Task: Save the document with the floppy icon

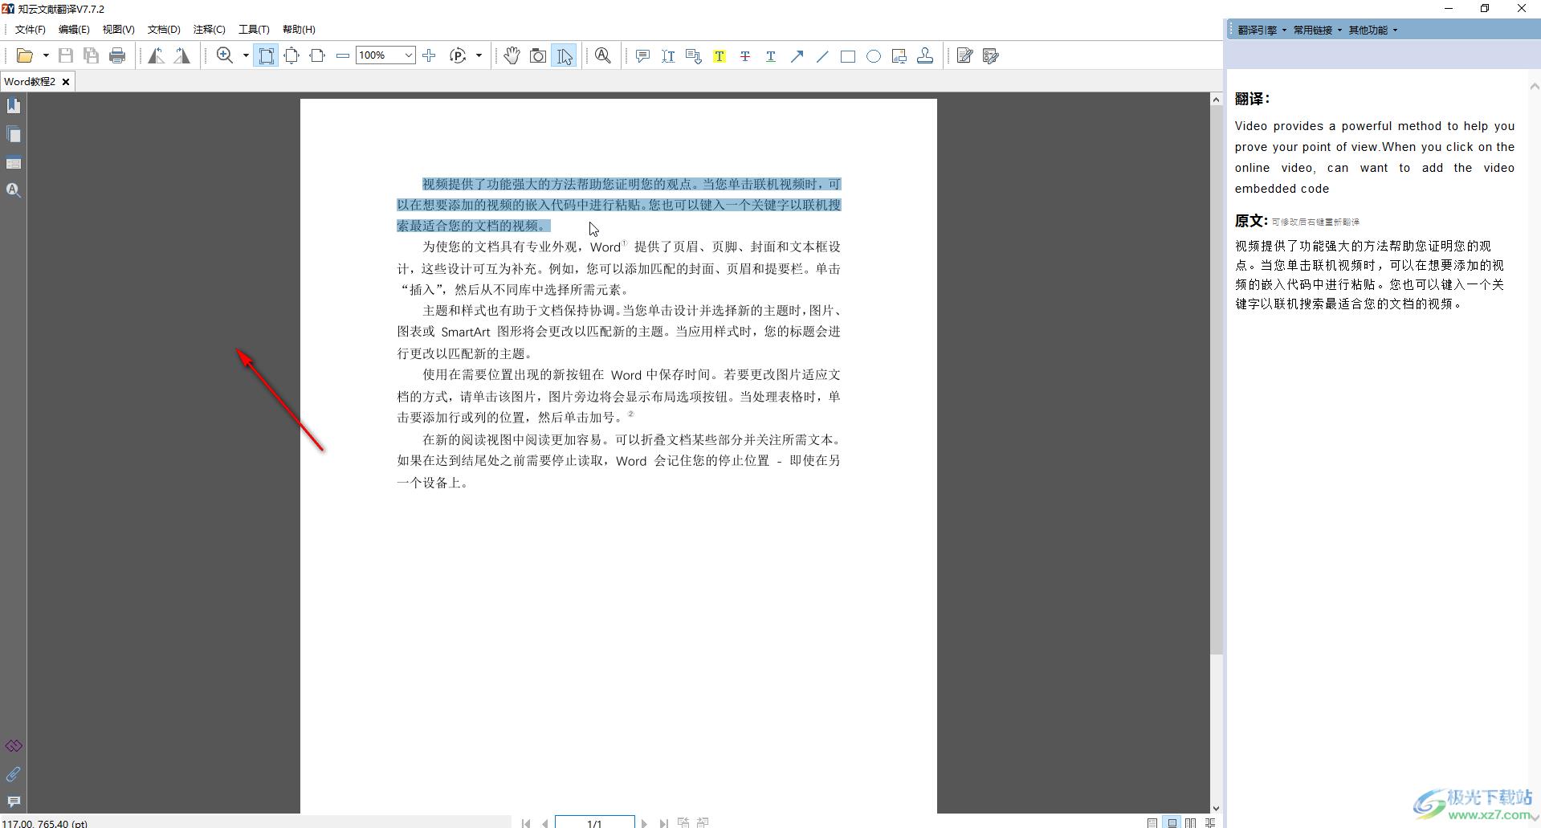Action: coord(66,55)
